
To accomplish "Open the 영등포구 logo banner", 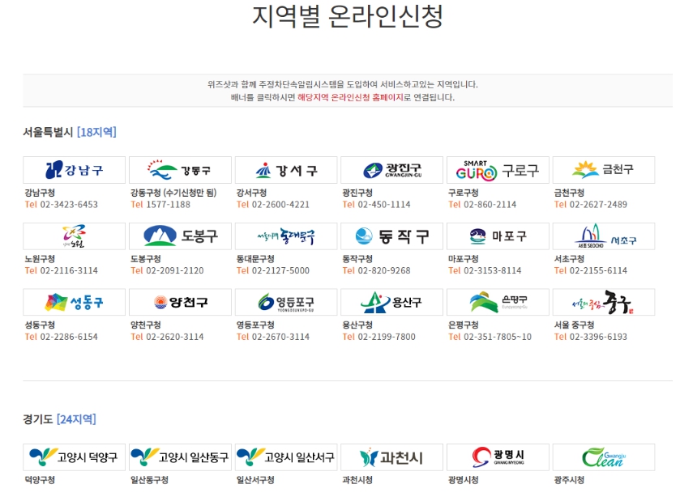I will coord(286,302).
